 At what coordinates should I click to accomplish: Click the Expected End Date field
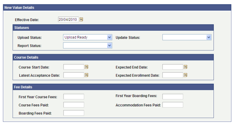coord(173,67)
